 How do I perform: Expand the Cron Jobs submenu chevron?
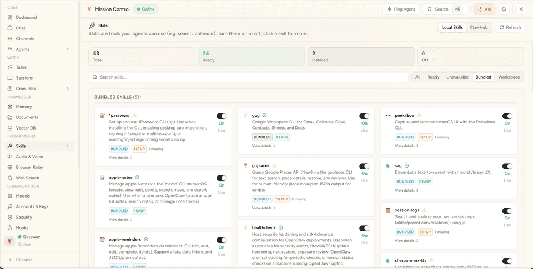pyautogui.click(x=68, y=89)
